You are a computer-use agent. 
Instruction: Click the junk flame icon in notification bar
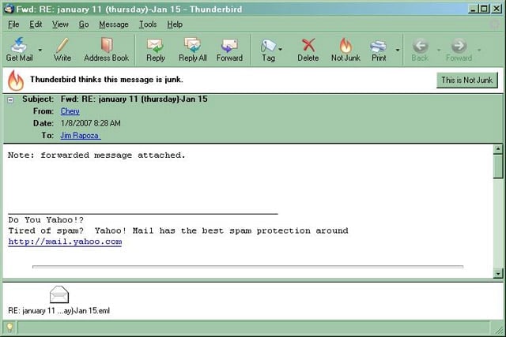coord(16,81)
